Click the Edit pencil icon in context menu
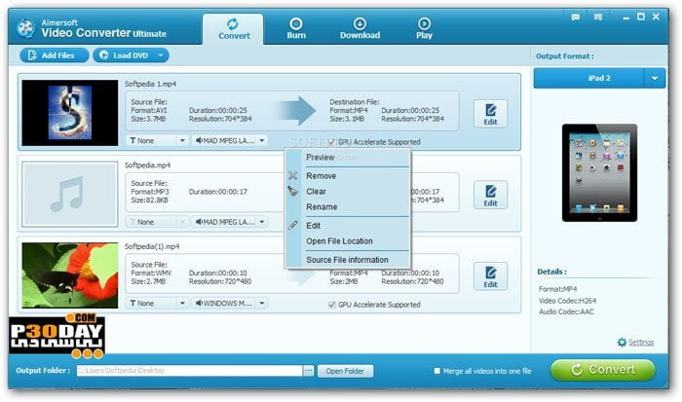 coord(292,225)
